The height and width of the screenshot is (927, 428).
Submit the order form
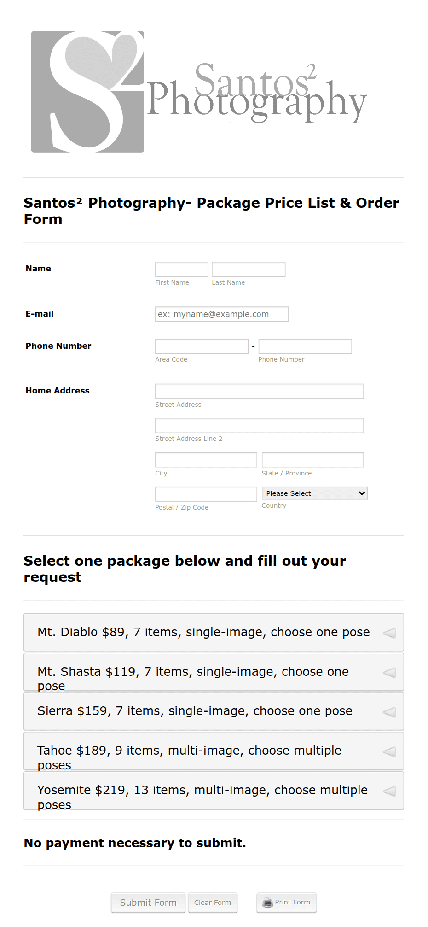(148, 902)
